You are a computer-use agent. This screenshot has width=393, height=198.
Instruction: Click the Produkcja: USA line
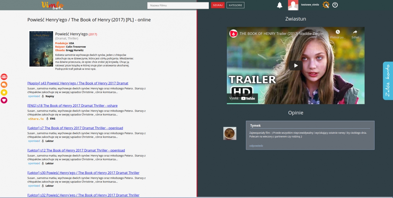click(64, 44)
